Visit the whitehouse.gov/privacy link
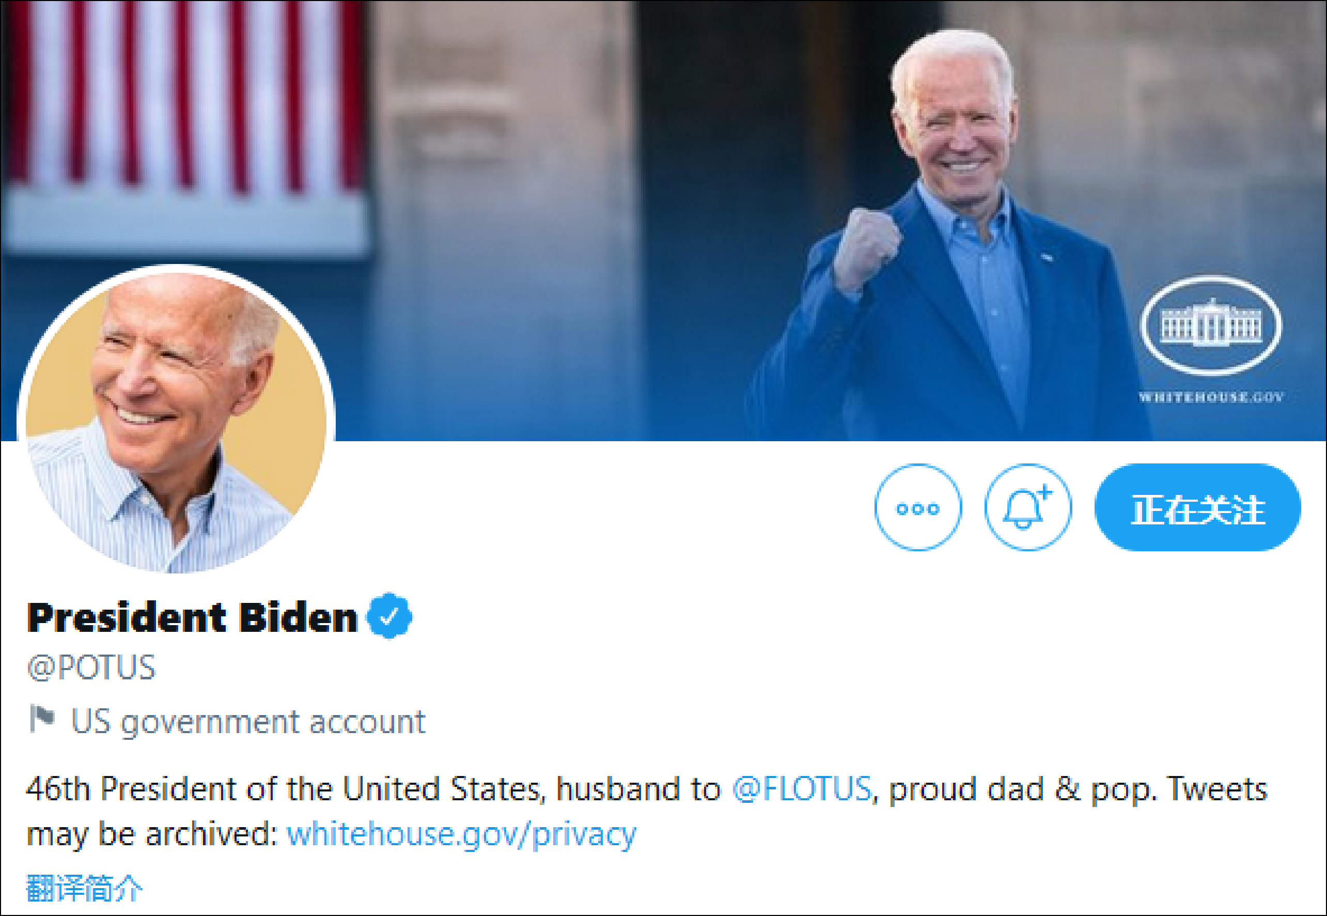The width and height of the screenshot is (1327, 916). tap(461, 834)
